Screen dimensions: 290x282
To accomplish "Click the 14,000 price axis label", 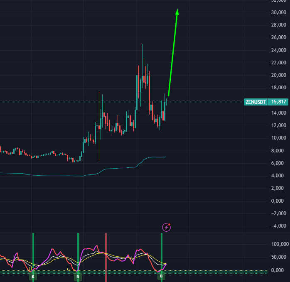I will pyautogui.click(x=278, y=113).
